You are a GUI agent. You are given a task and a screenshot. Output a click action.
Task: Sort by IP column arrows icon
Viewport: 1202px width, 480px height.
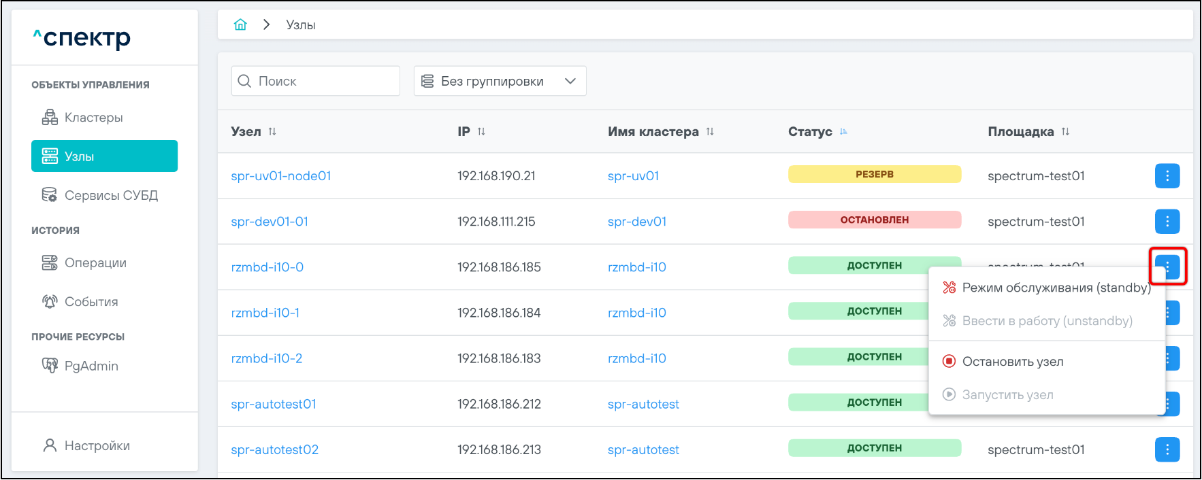click(481, 132)
